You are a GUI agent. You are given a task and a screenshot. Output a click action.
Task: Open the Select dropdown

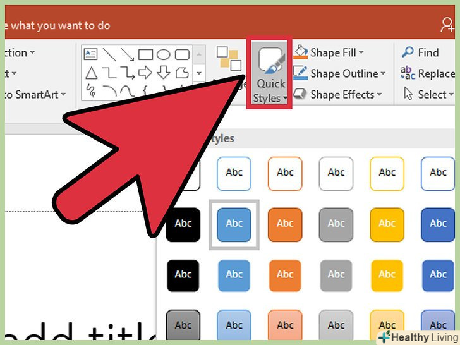(x=428, y=95)
